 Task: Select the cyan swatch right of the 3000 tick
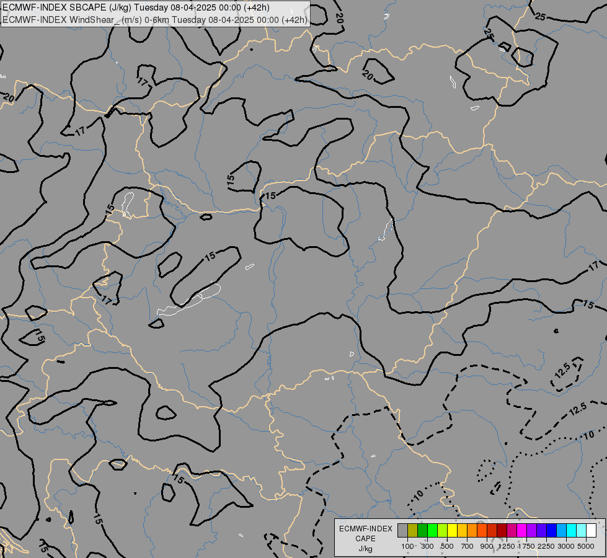point(572,530)
